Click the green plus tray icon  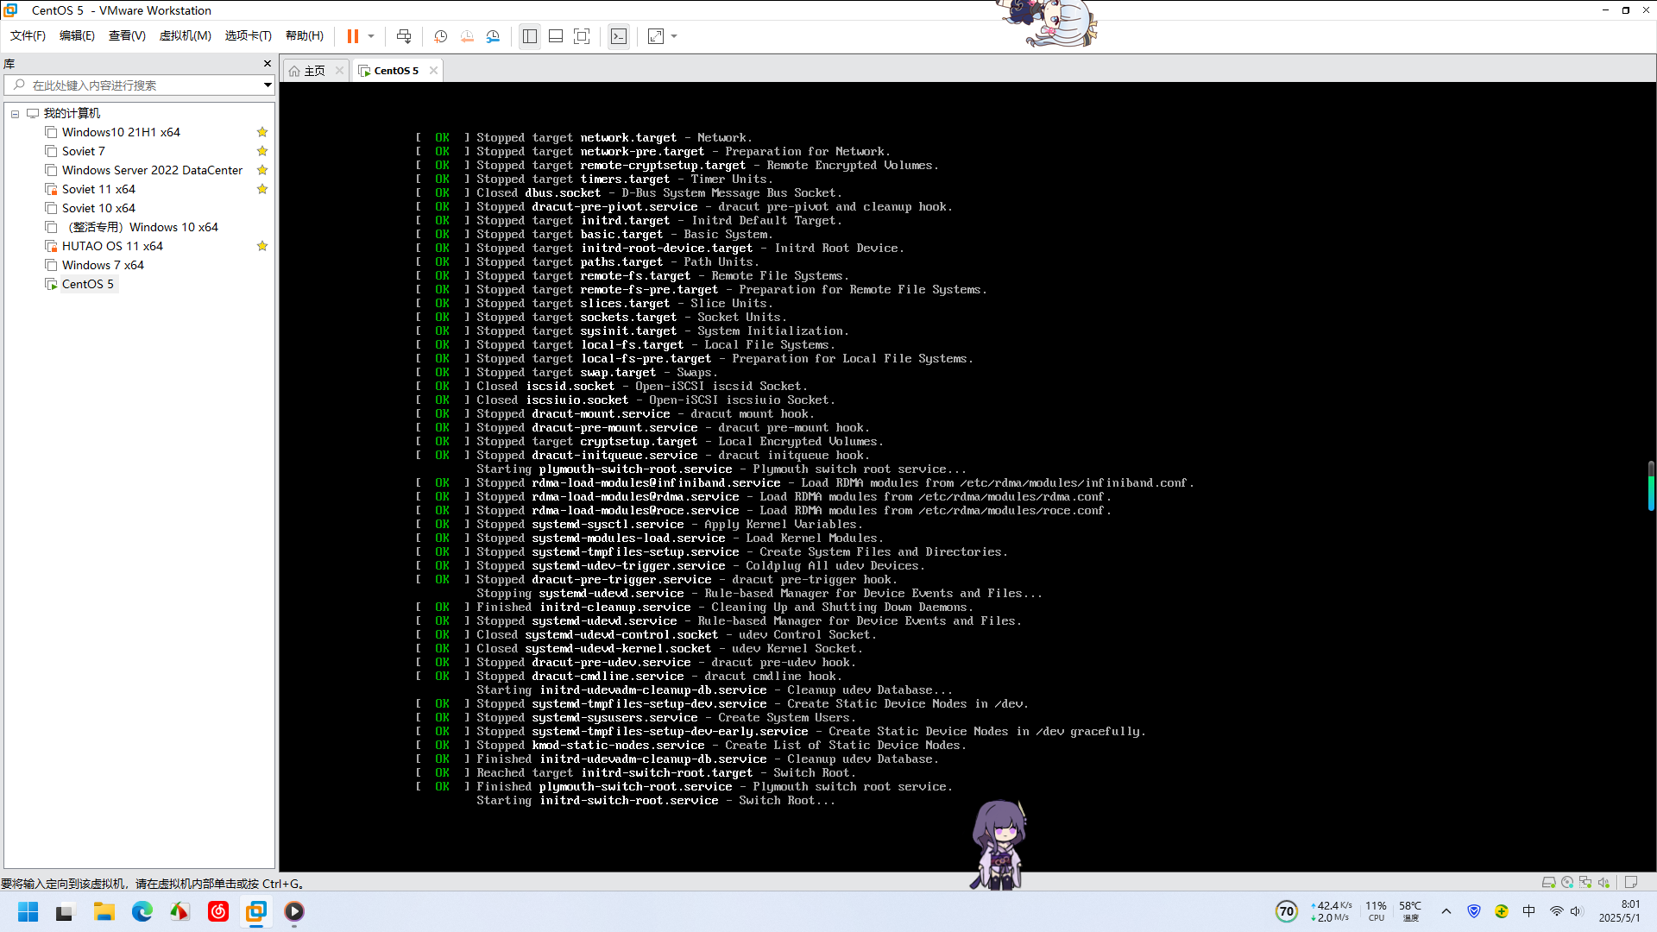(x=1502, y=911)
